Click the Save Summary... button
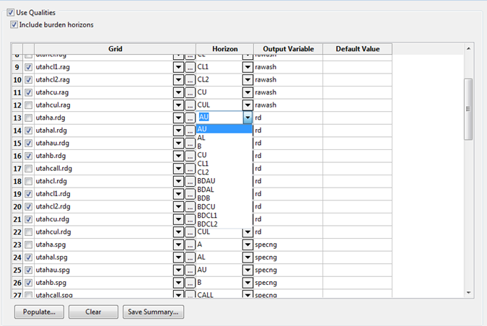The image size is (487, 326). click(154, 312)
